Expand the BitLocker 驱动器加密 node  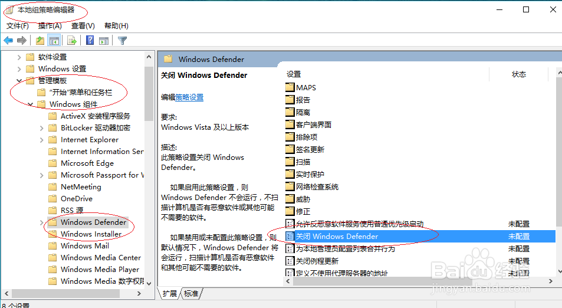(42, 128)
